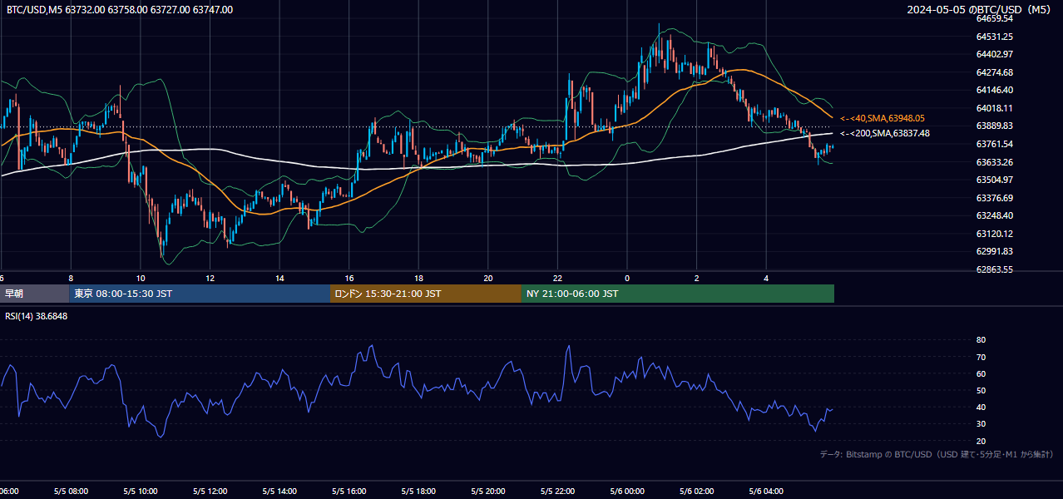1063x499 pixels.
Task: Select the 200 SMA label 63837.48
Action: (885, 133)
